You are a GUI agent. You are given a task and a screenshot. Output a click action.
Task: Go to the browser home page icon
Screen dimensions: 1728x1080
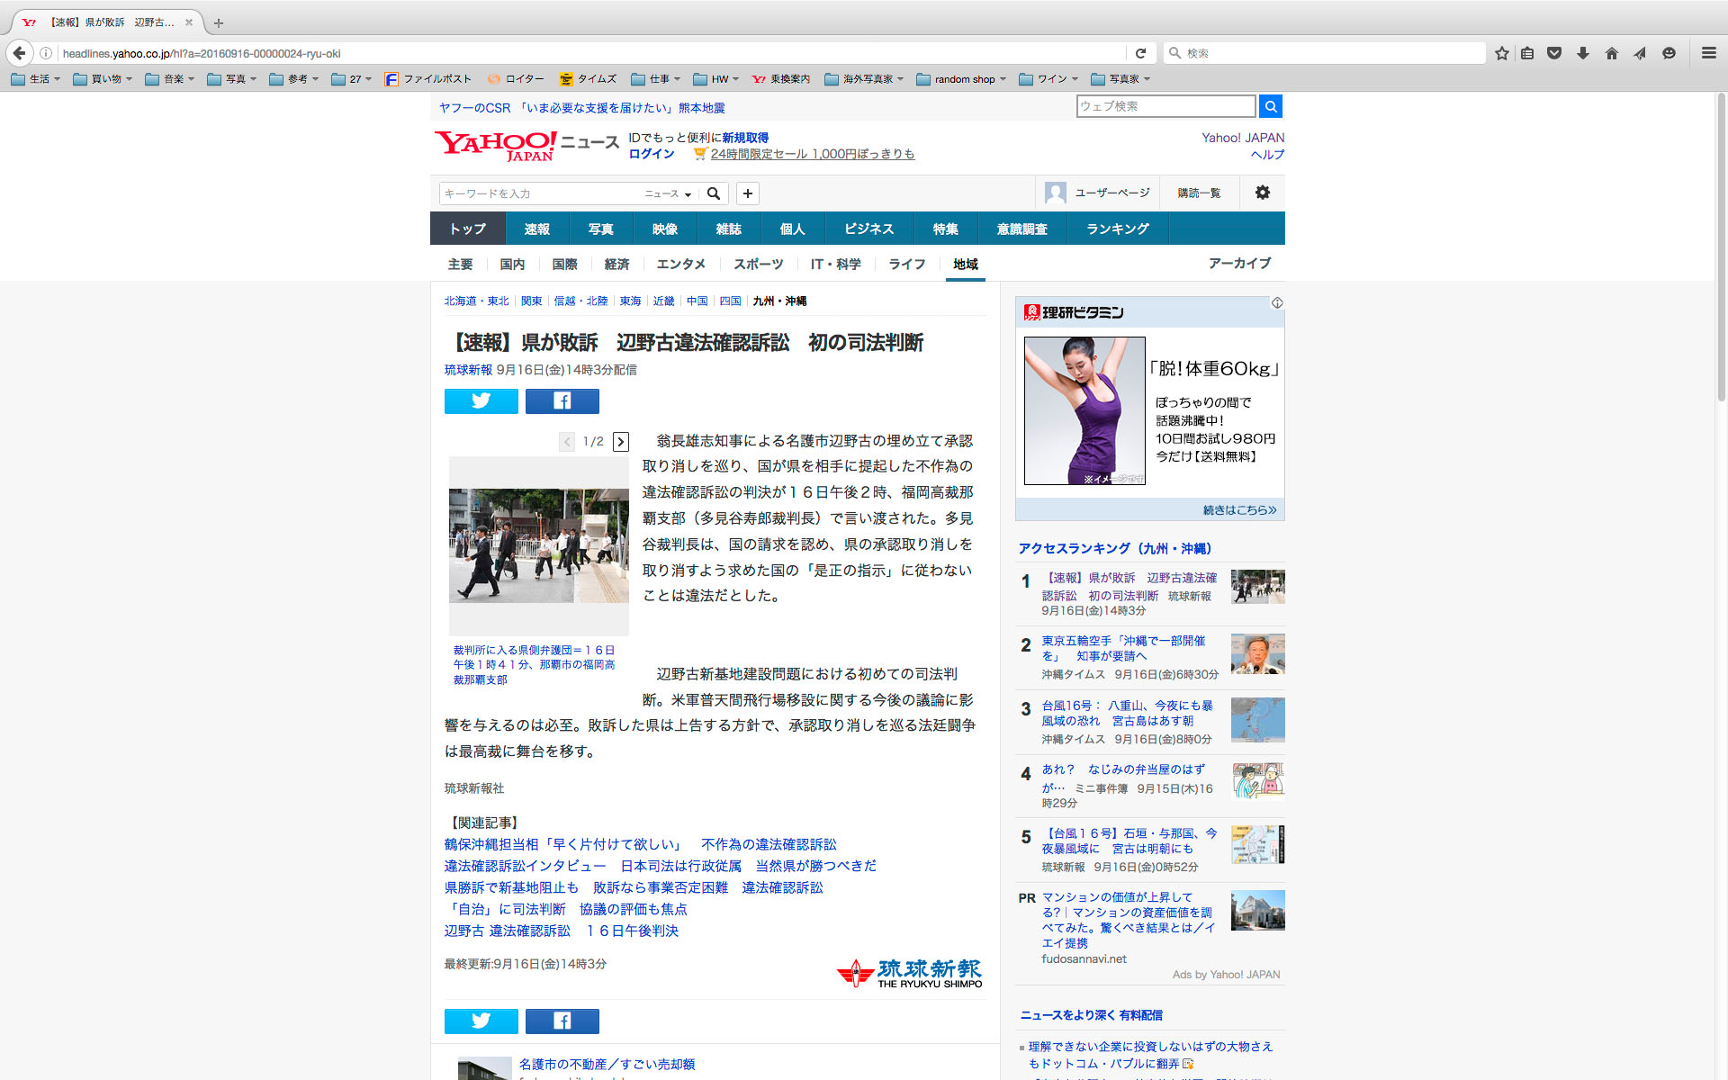point(1611,53)
